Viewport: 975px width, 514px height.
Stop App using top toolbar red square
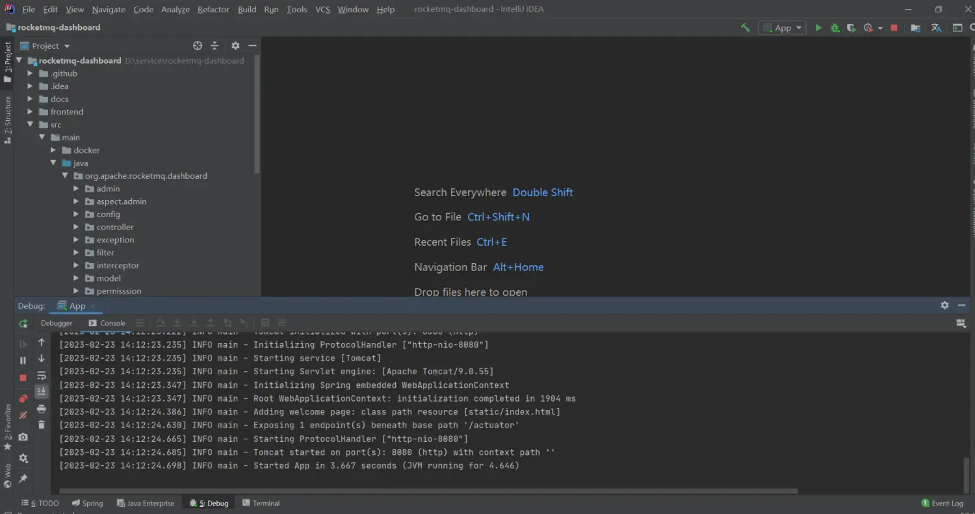(x=894, y=28)
